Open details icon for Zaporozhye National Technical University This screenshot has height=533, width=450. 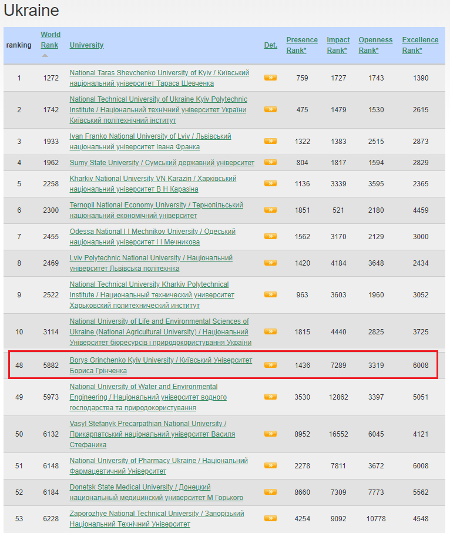click(270, 518)
